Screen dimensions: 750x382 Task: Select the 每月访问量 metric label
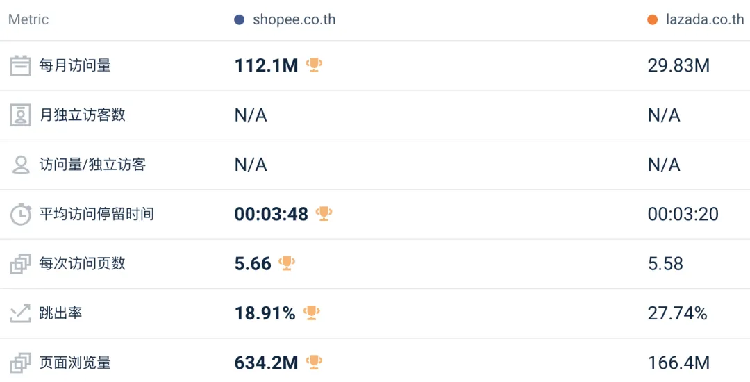pos(75,65)
